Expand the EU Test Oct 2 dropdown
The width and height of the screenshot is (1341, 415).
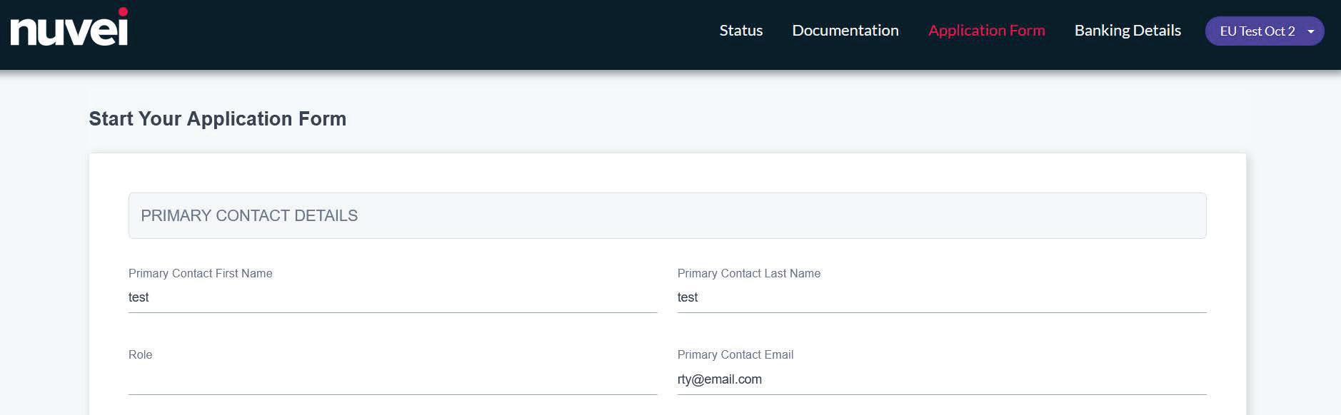coord(1265,31)
